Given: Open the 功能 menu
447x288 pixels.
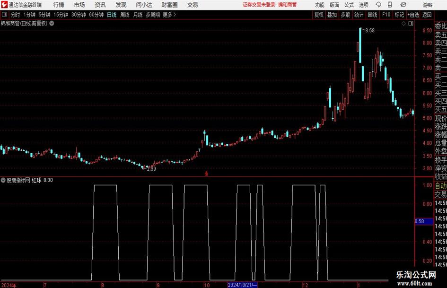Looking at the screenshot, I should [320, 5].
